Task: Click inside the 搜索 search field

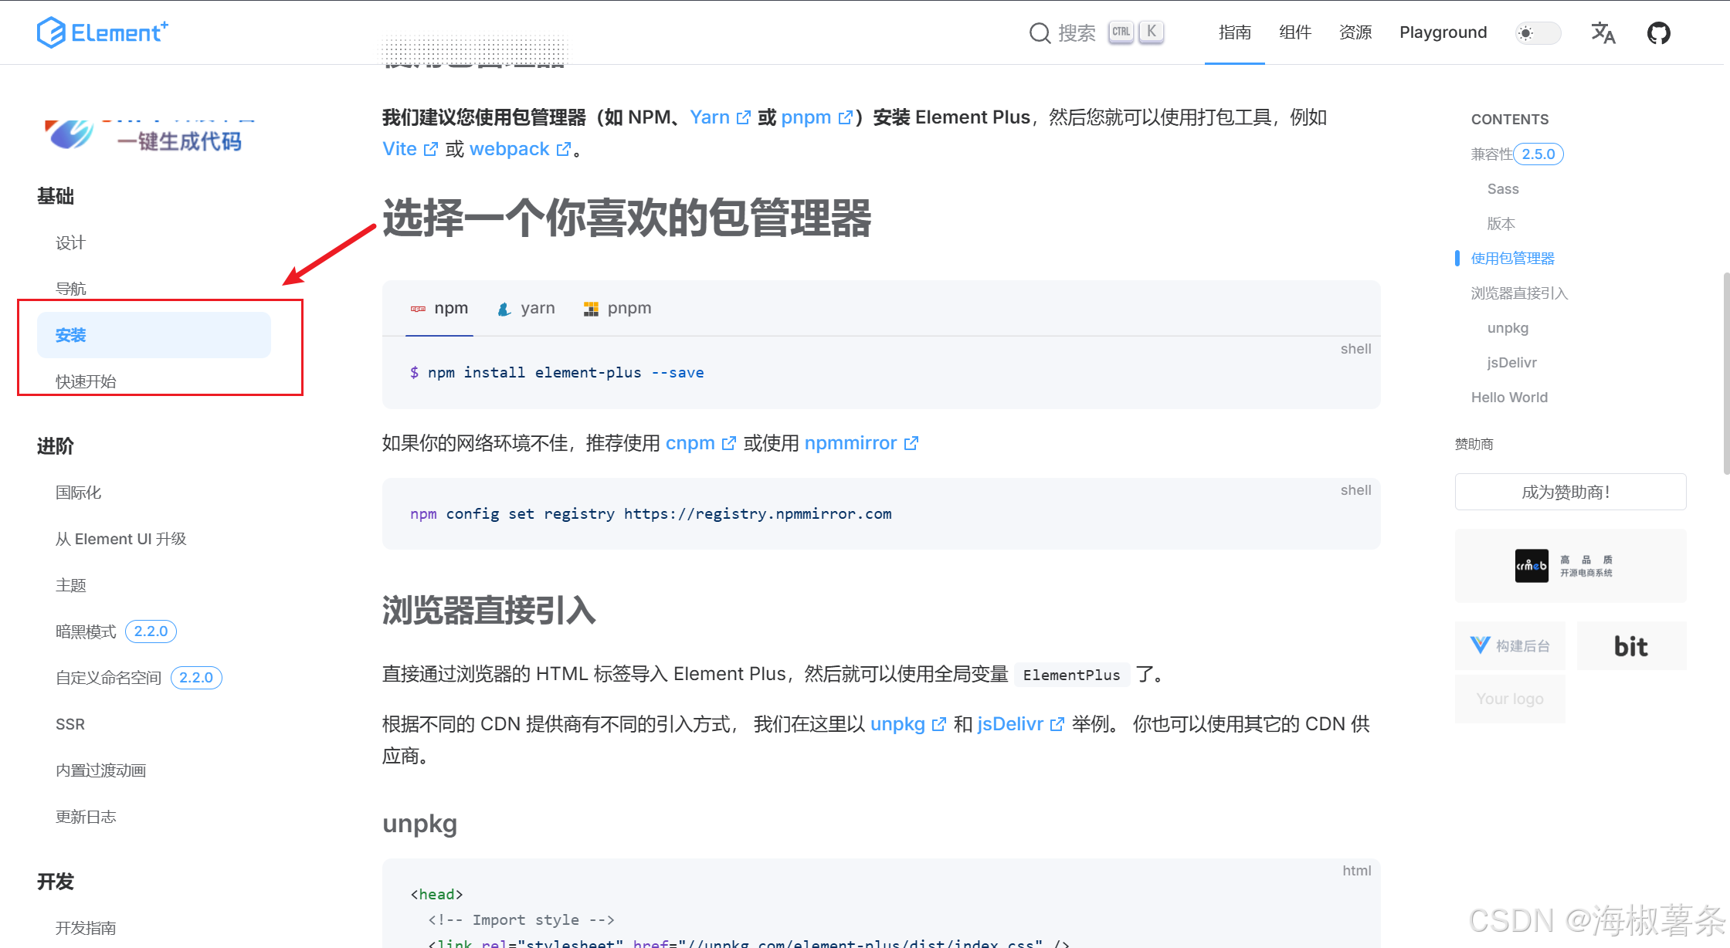Action: coord(1077,32)
